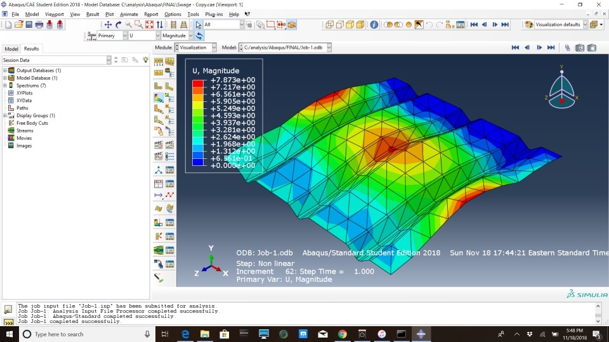
Task: Click the Windows taskbar search box
Action: point(87,334)
